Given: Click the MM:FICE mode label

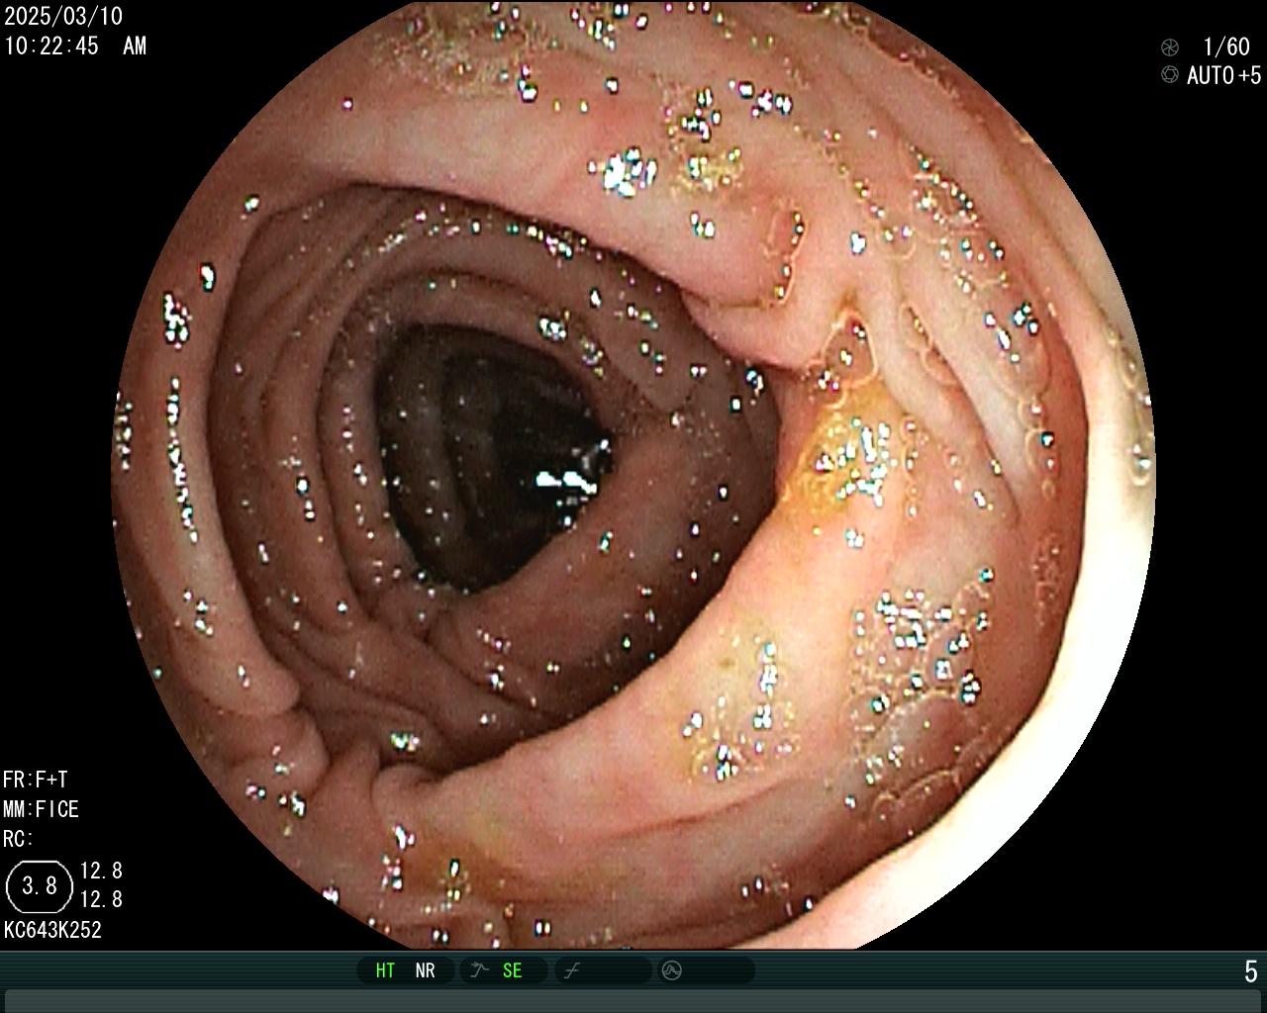Looking at the screenshot, I should (41, 809).
